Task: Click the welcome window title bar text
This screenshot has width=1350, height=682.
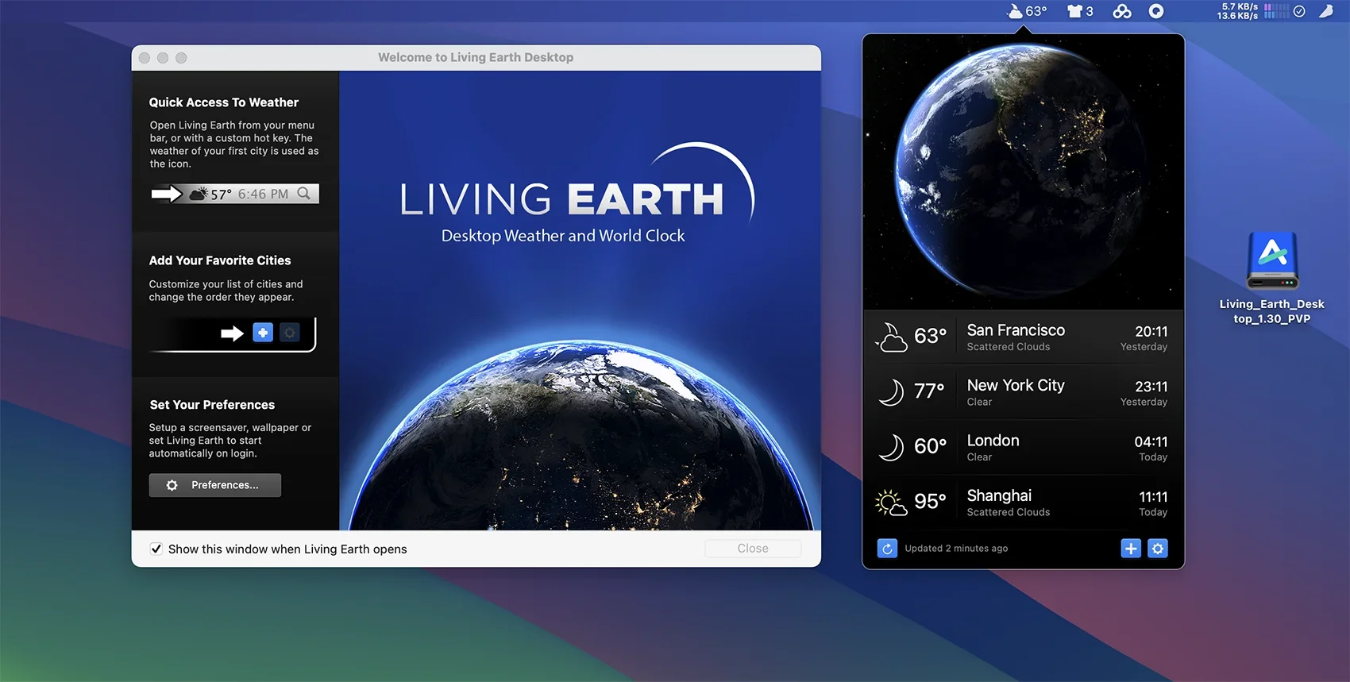Action: pos(476,57)
